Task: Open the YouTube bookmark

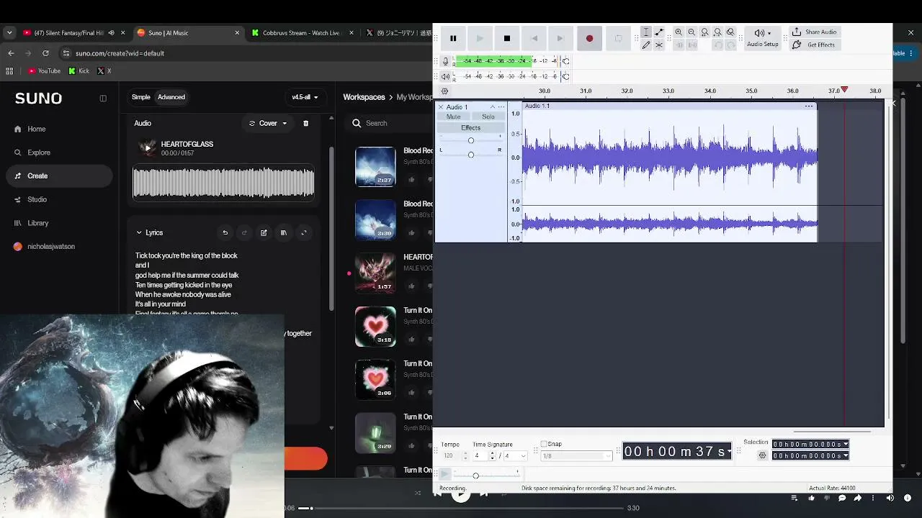Action: [44, 71]
